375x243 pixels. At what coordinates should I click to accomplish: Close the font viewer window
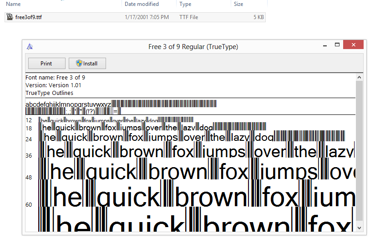354,45
